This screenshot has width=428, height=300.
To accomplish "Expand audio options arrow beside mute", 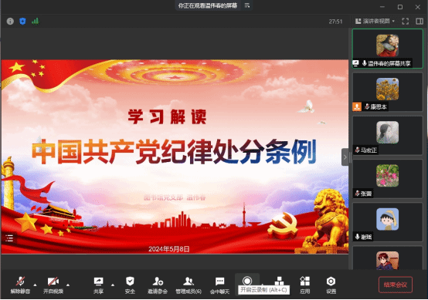I will click(x=35, y=285).
